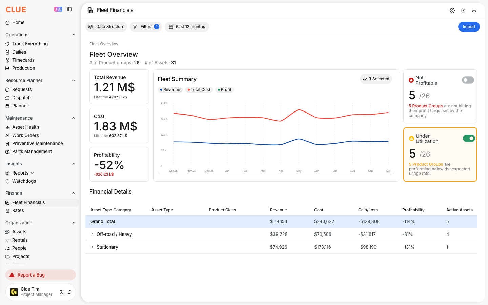The width and height of the screenshot is (488, 305).
Task: Enable the Not Profitable toggle
Action: tap(468, 80)
